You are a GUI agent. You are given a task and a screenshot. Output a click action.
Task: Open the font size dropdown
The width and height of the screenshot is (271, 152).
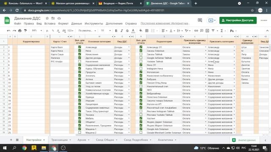point(106,31)
